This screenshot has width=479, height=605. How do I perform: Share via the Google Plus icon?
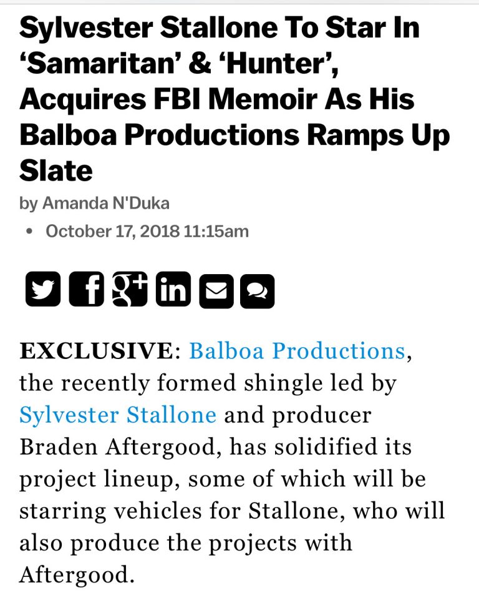point(130,289)
